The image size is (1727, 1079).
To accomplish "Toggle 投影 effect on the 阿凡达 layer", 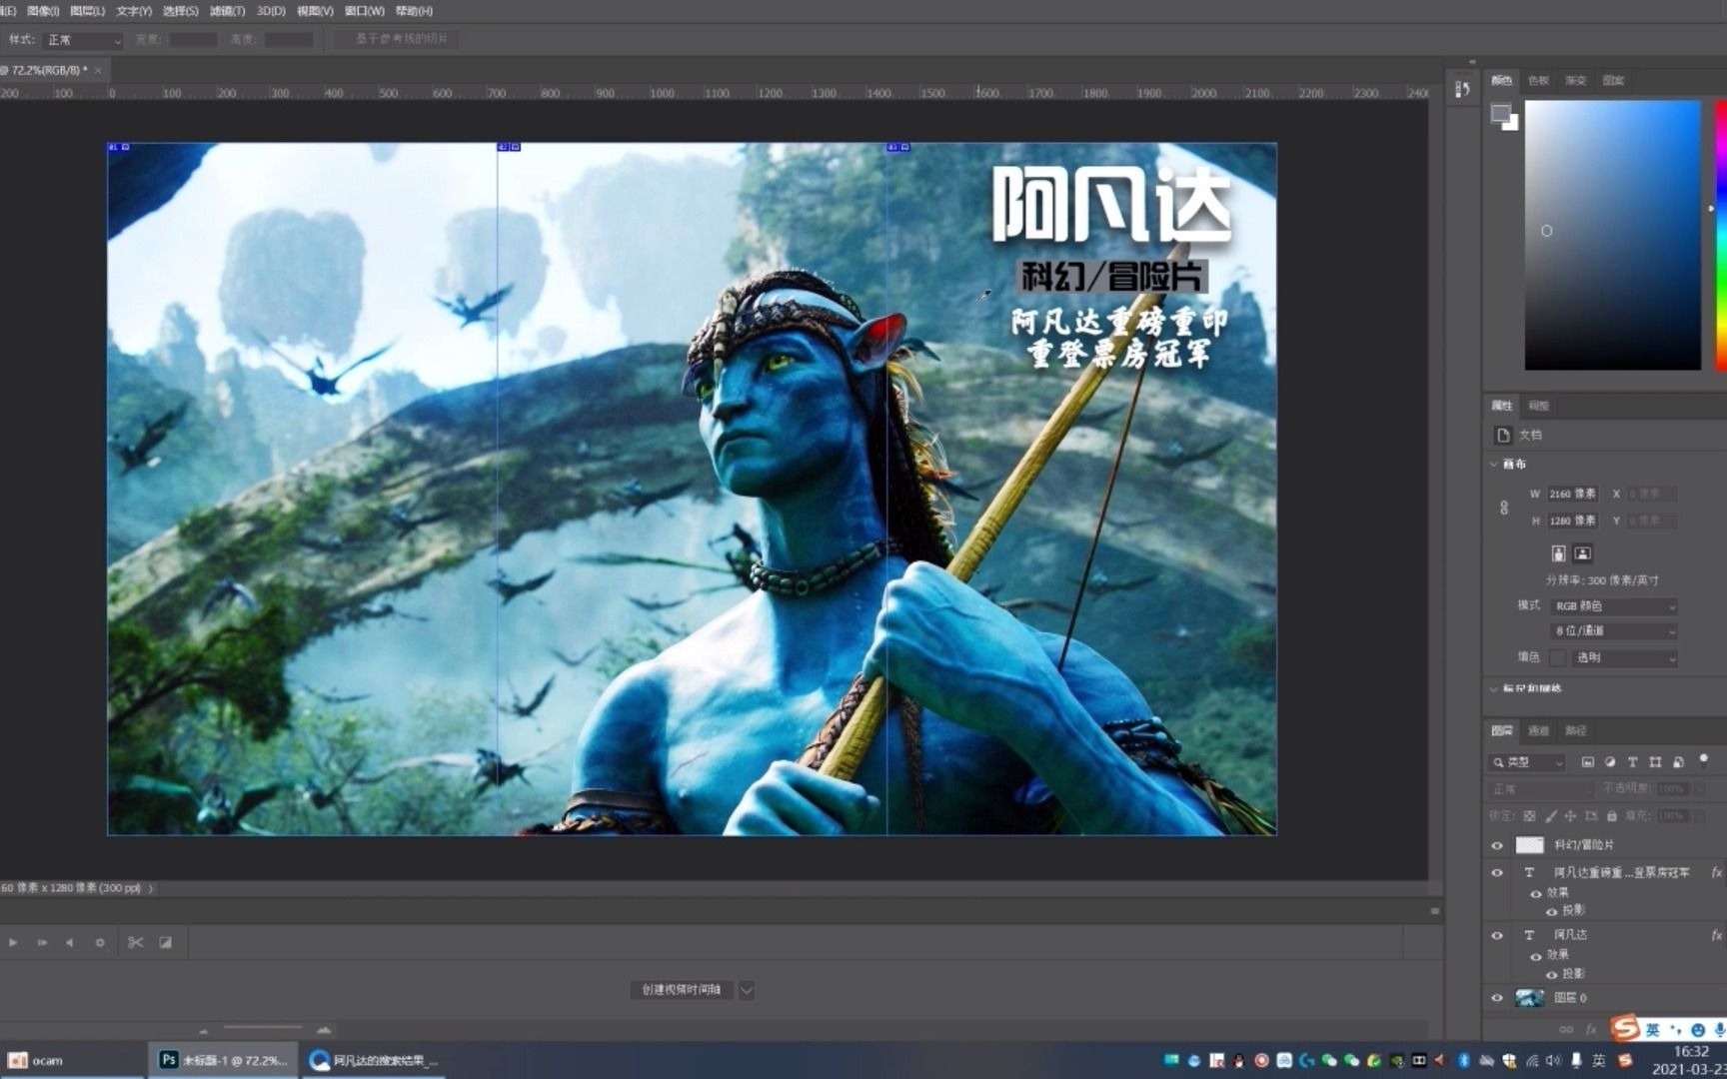I will point(1552,975).
